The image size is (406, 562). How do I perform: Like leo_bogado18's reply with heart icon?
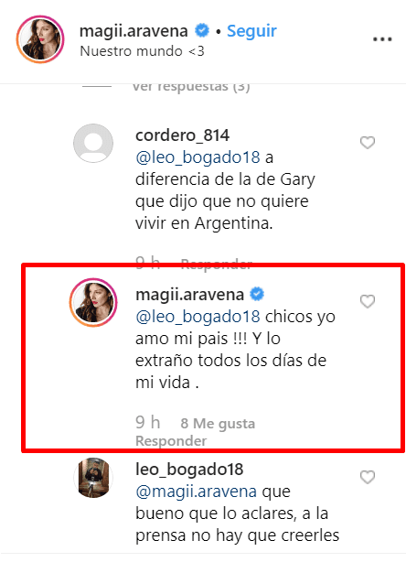click(x=368, y=477)
